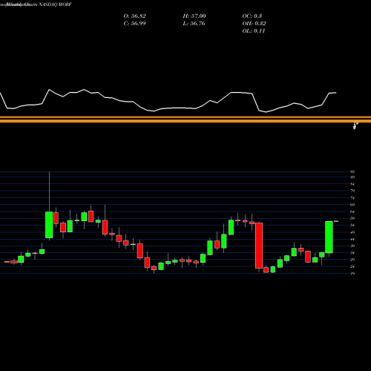Screen dimensions: 371x371
Task: Click the 89 price axis label
Action: (352, 177)
